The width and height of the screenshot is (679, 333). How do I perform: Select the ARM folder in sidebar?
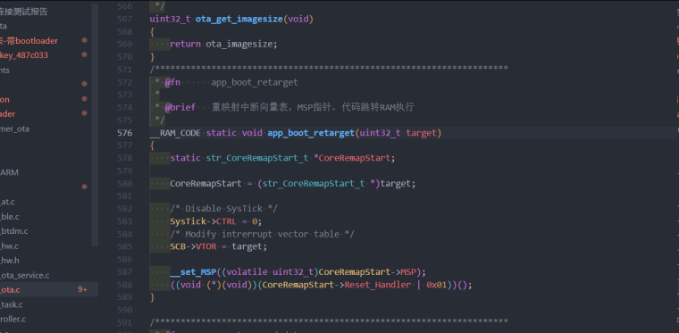tap(9, 172)
